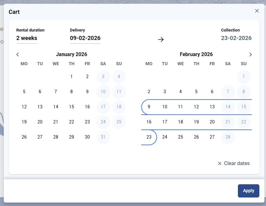Click the February 2026 month header
Viewport: 266px width, 206px height.
196,54
